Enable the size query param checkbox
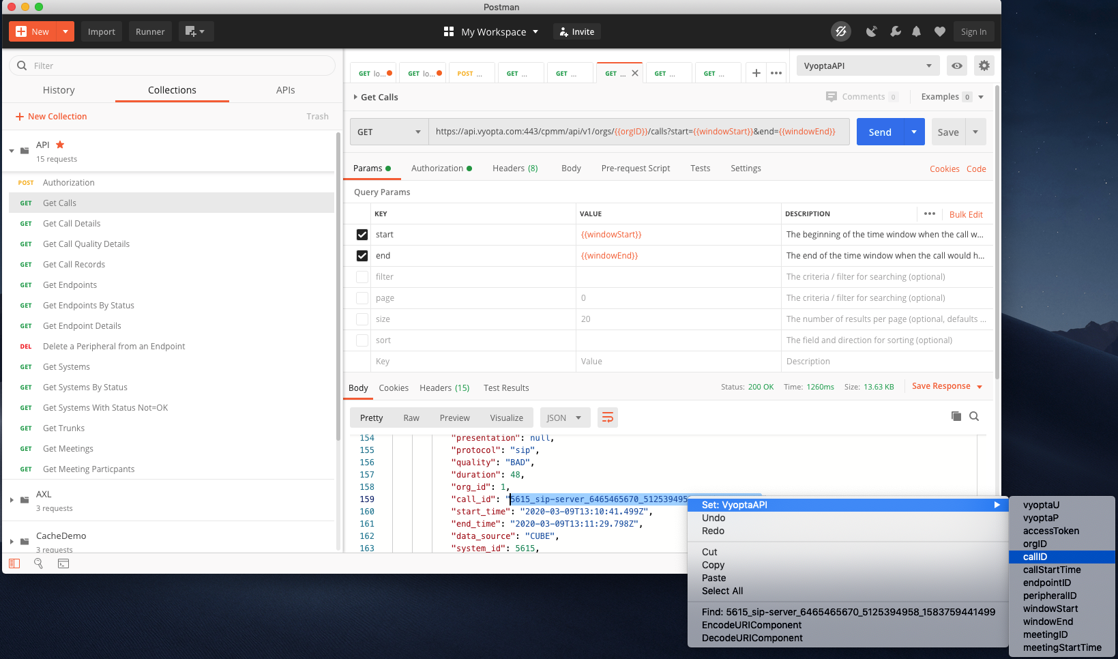 [x=362, y=319]
